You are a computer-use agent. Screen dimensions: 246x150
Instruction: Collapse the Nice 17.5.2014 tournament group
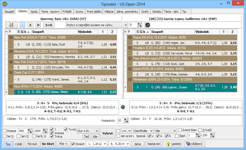tap(11, 86)
